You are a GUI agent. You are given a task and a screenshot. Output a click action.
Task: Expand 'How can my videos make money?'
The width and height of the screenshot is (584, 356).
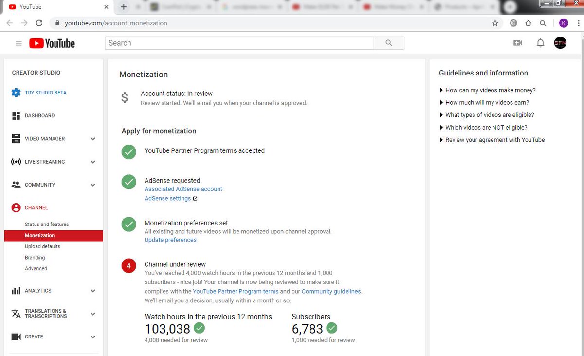click(487, 90)
